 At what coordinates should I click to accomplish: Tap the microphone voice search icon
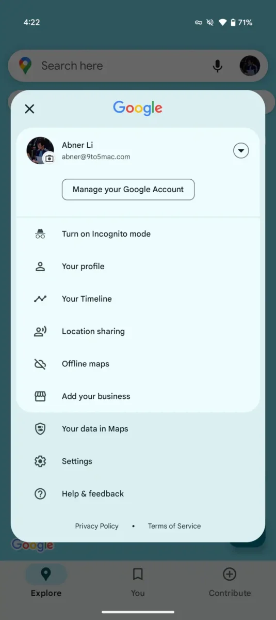click(x=218, y=66)
